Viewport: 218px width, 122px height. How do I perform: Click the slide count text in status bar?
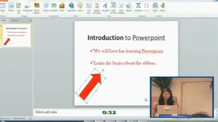(x=5, y=118)
